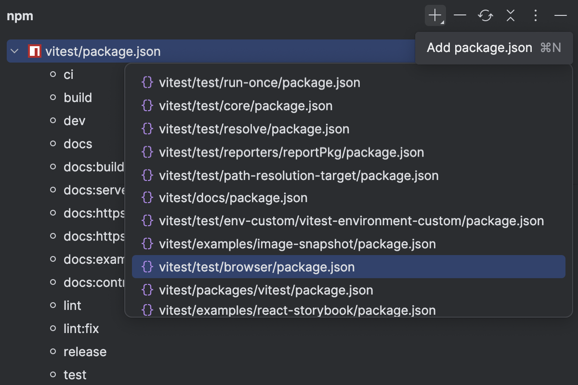Run the build script entry
This screenshot has height=385, width=578.
pyautogui.click(x=78, y=98)
